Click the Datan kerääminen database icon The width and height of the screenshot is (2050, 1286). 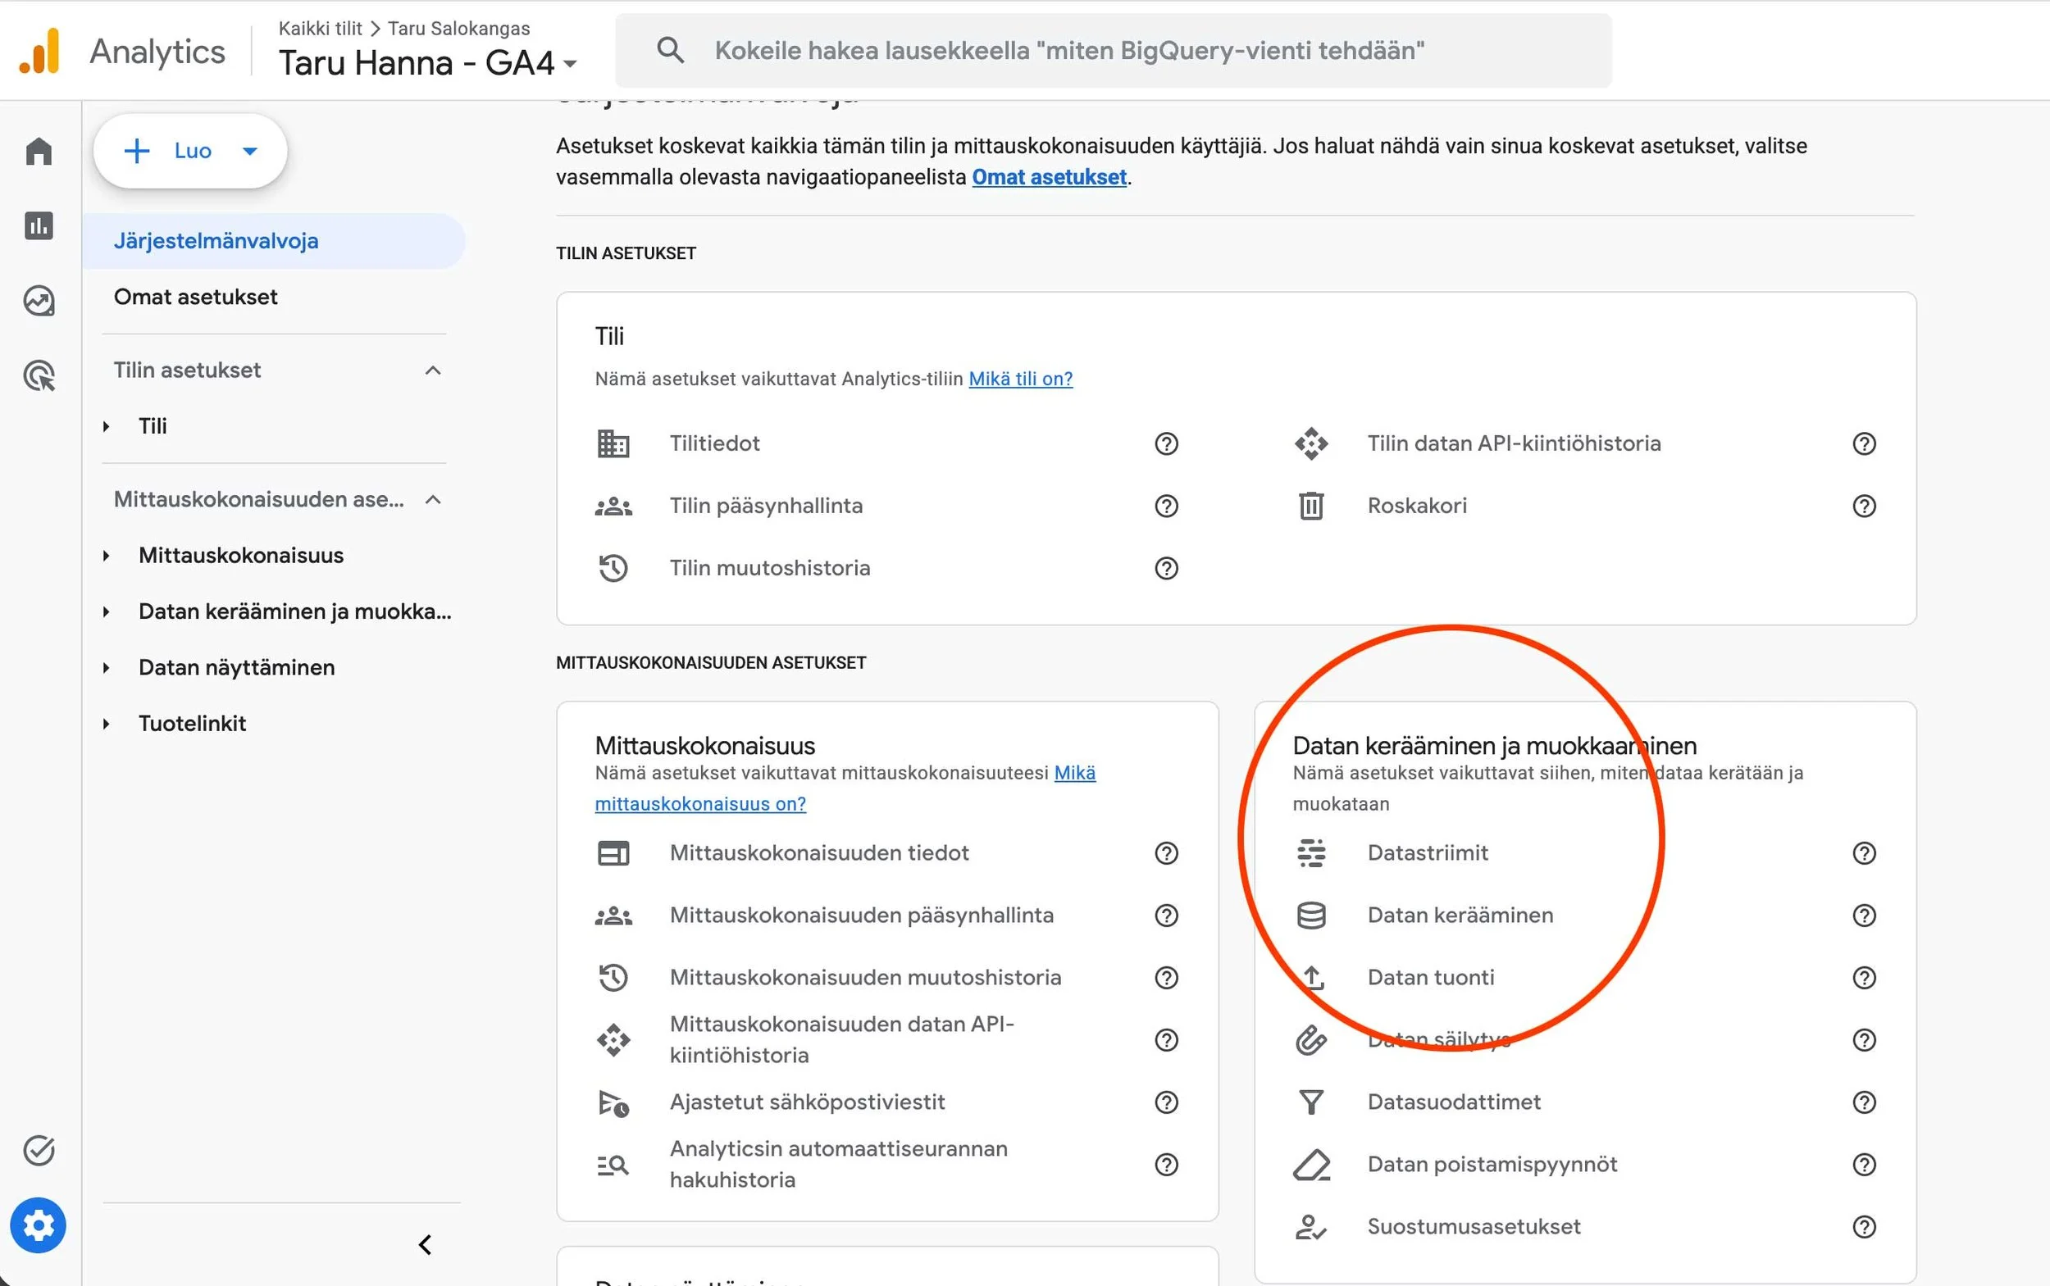(1311, 916)
